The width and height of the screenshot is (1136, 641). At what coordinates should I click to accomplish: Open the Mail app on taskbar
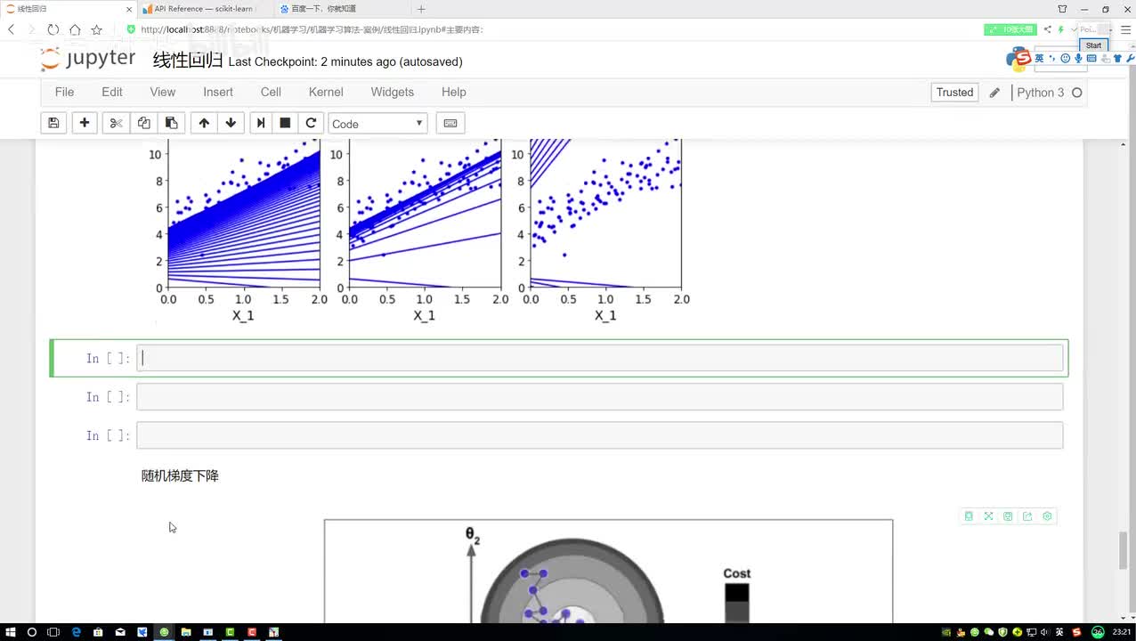(120, 632)
